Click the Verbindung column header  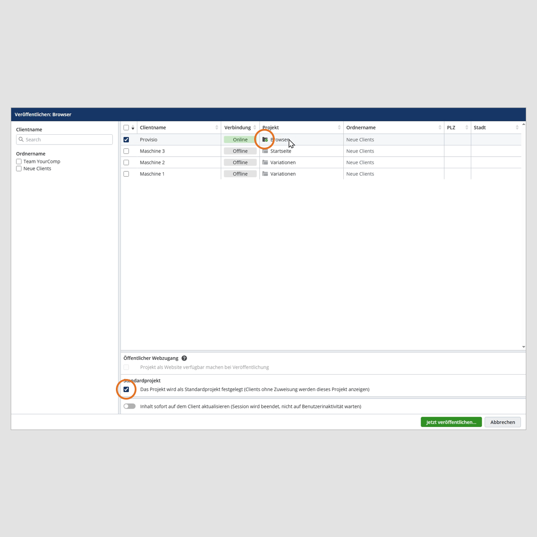tap(237, 128)
